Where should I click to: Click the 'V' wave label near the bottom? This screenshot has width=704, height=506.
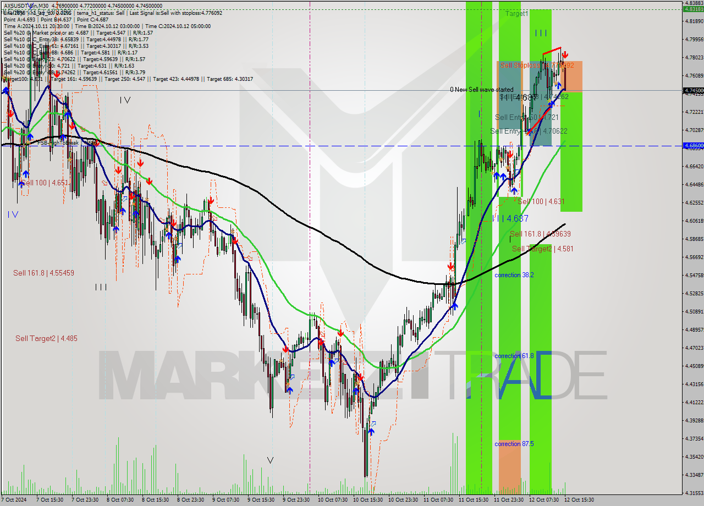click(270, 460)
